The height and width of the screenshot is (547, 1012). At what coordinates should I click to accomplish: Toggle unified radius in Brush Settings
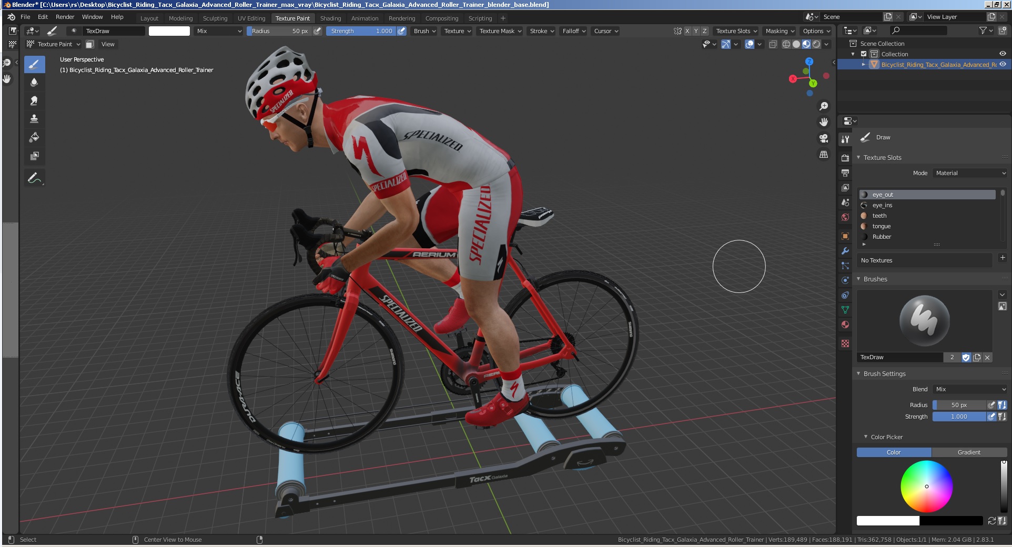(x=1002, y=405)
